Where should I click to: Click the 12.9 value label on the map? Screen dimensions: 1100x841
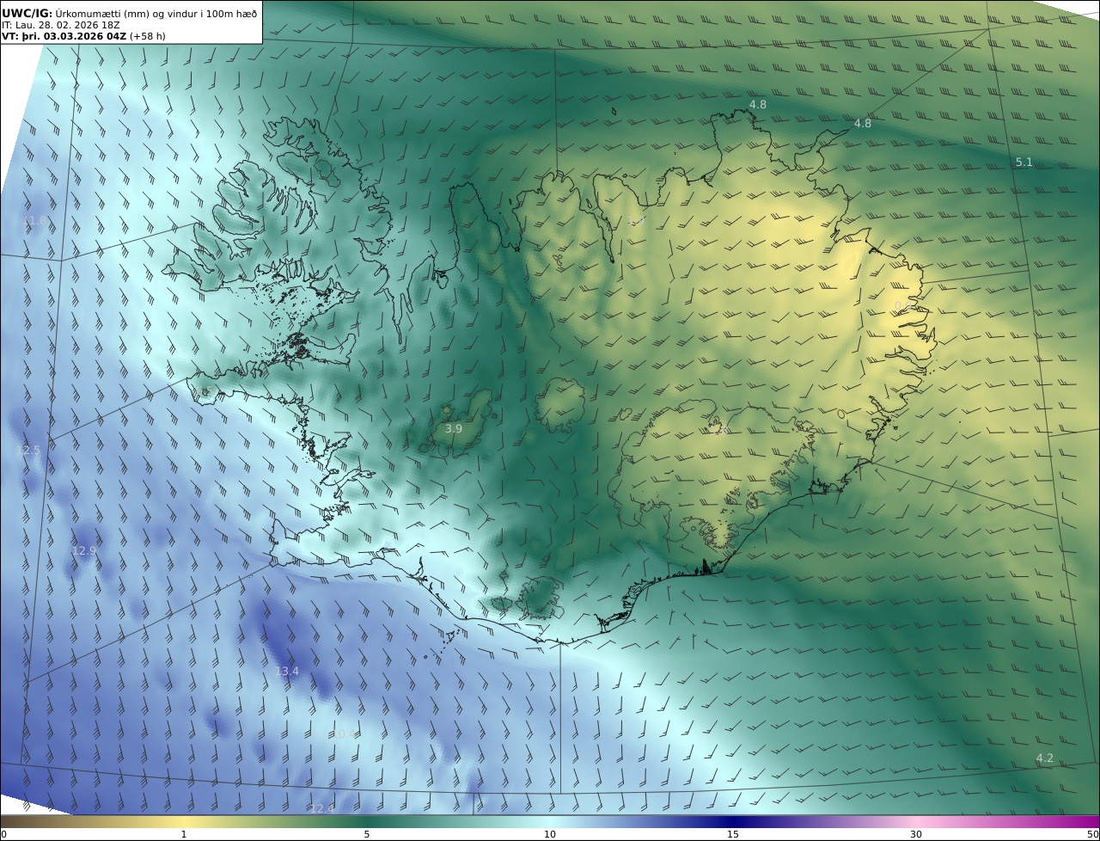tap(84, 550)
